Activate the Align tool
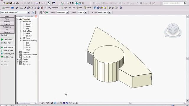The image size is (189, 106). tap(64, 8)
